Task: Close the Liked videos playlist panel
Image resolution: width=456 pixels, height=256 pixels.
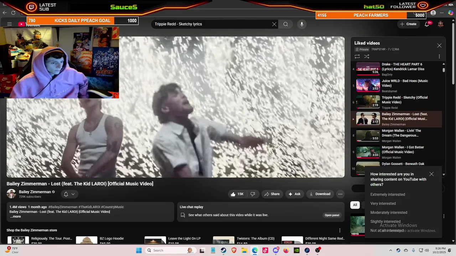Action: 439,46
